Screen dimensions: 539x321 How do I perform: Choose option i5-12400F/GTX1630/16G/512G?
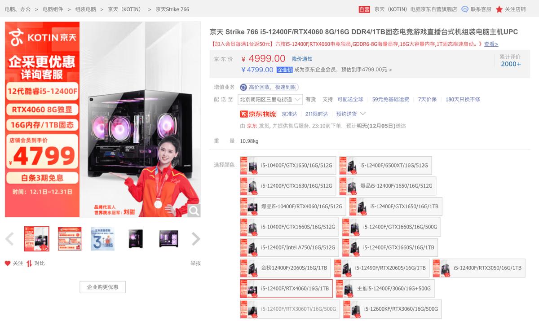pos(288,186)
